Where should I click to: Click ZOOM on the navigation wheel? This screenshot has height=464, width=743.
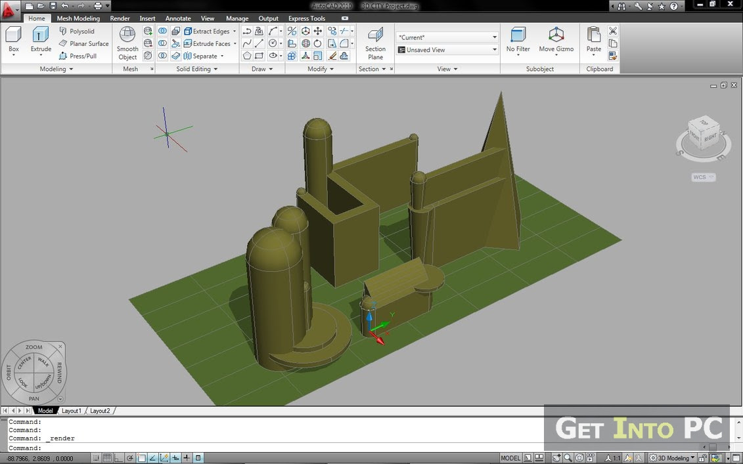[x=34, y=347]
